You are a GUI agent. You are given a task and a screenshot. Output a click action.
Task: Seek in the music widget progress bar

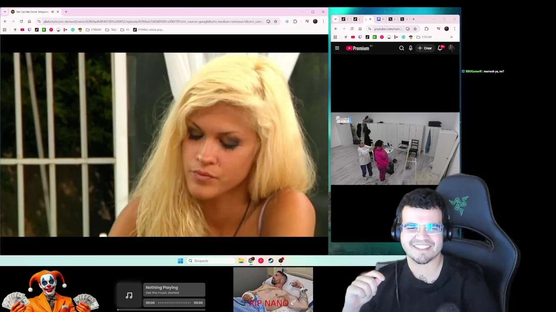click(x=174, y=302)
